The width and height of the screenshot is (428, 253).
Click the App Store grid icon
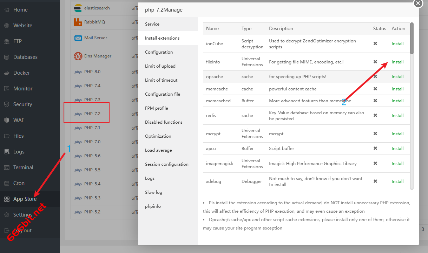coord(7,199)
